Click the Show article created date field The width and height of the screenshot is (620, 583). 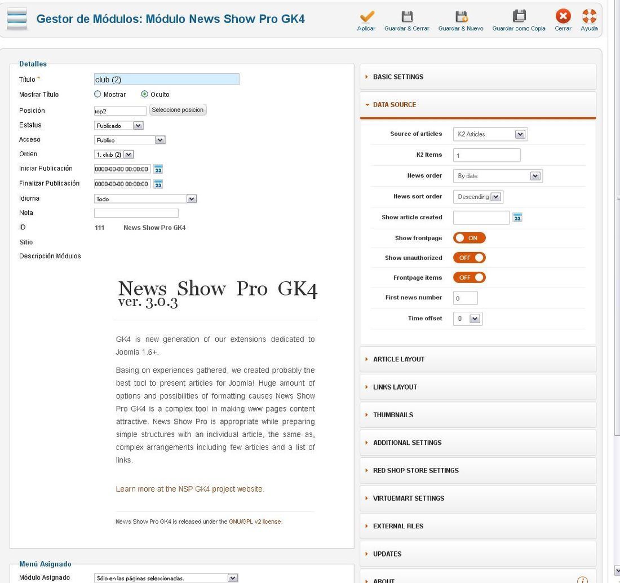(481, 218)
